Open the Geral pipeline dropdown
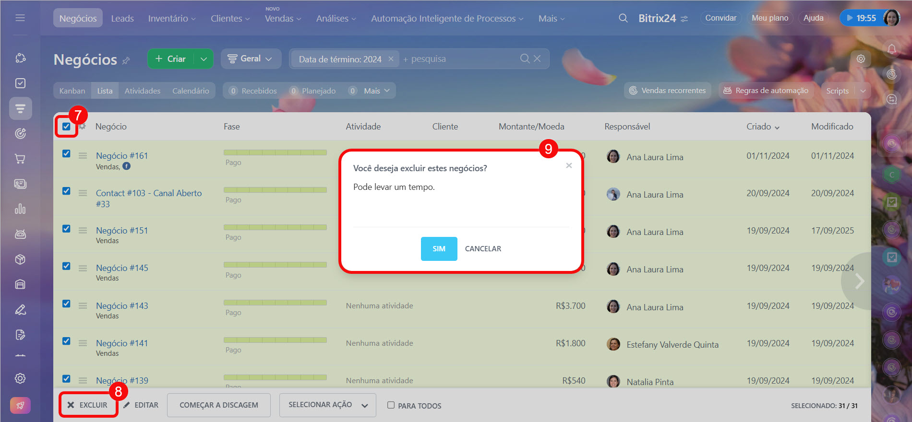This screenshot has height=422, width=912. point(251,59)
